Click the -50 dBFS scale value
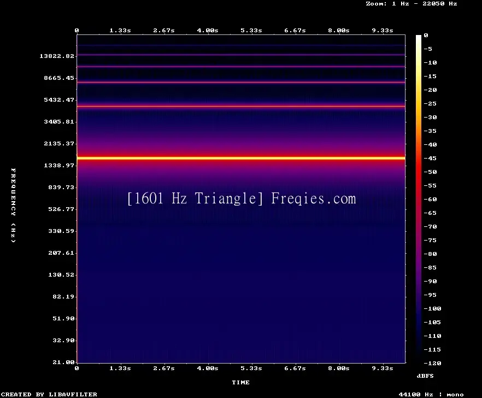The height and width of the screenshot is (398, 482). 430,172
